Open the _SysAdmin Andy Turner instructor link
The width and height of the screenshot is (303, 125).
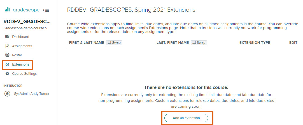coord(31,94)
